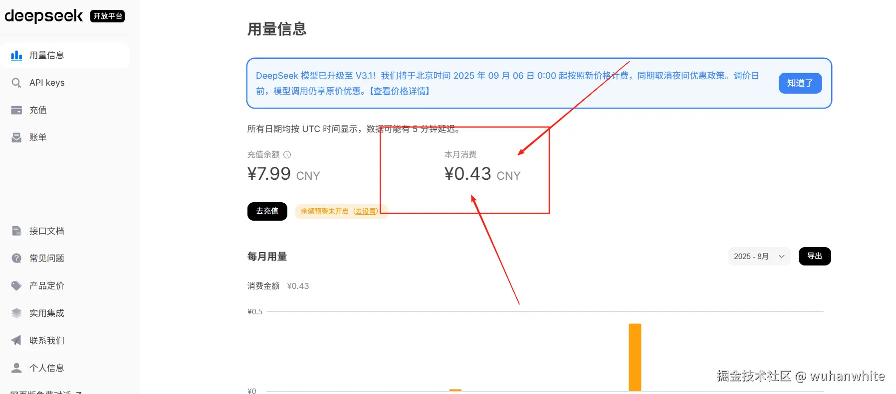Open balance alert 去设置 link
The image size is (896, 394).
tap(365, 211)
